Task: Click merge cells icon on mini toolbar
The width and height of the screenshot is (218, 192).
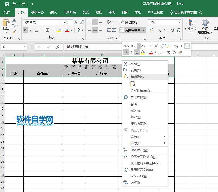Action: pos(187,46)
